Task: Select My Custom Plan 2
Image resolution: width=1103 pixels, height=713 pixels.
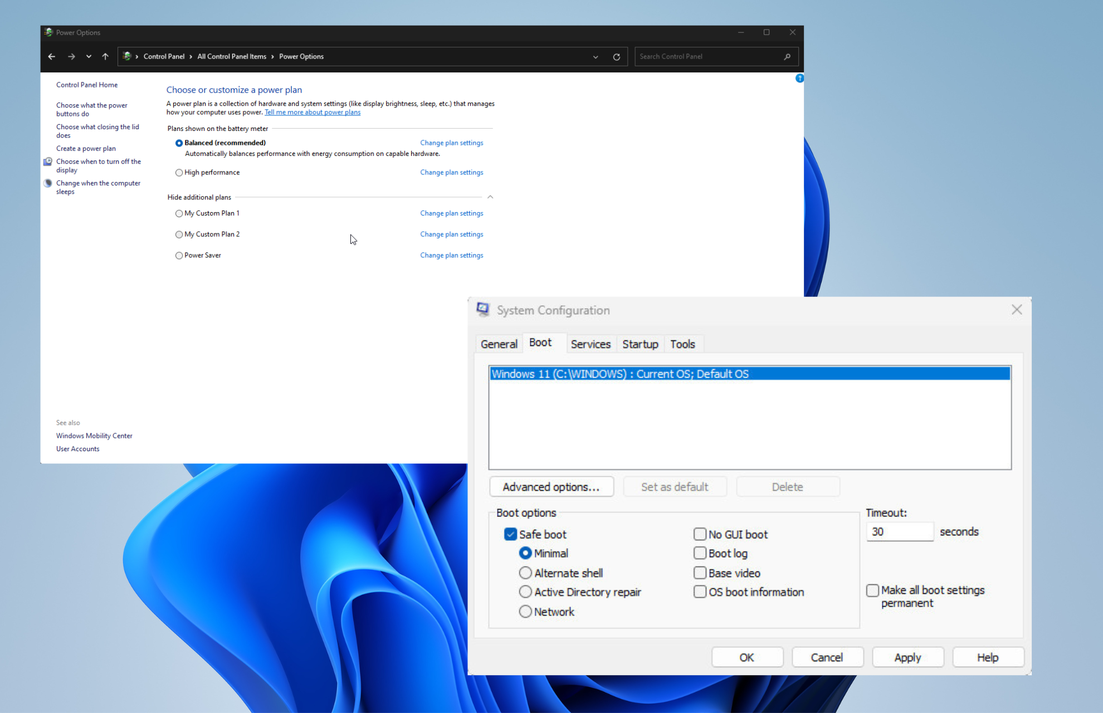Action: click(179, 235)
